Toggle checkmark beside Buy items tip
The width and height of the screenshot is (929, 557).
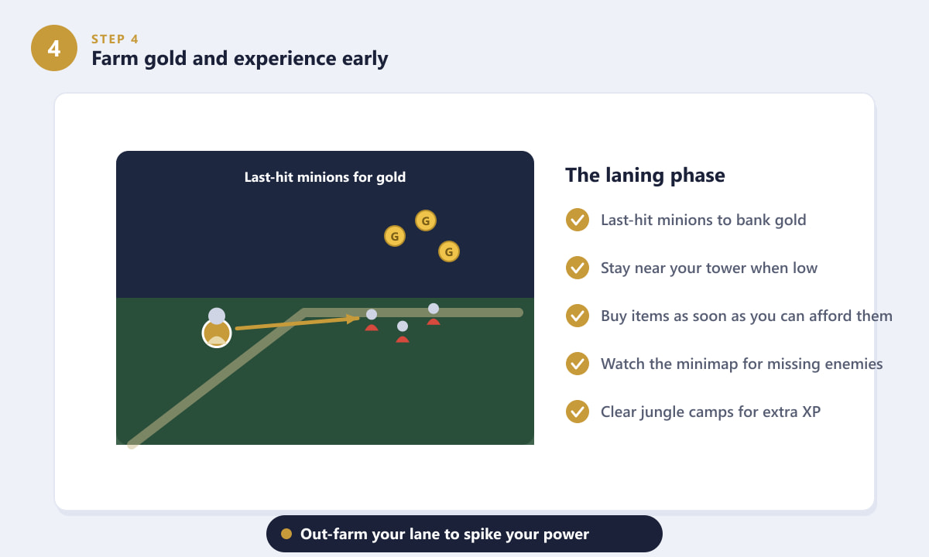pos(578,316)
